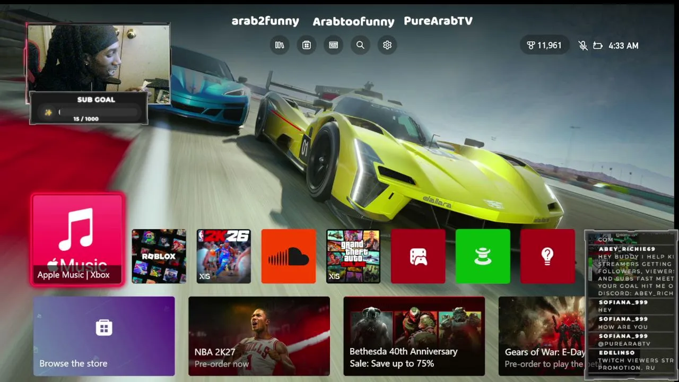Click the 4:33 AM clock
Viewport: 679px width, 382px height.
(x=623, y=46)
